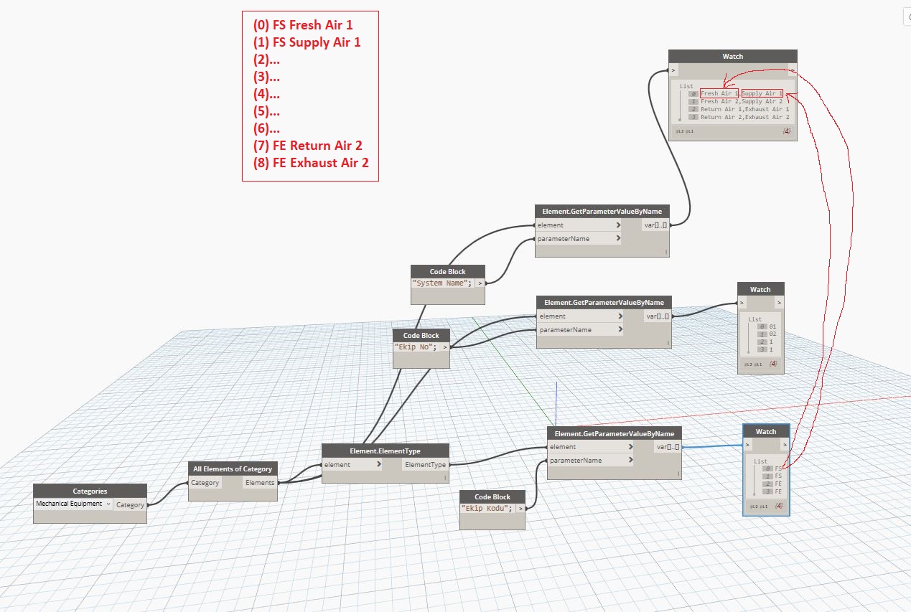911x612 pixels.
Task: Expand parameterName chevron on Ekip No GetParameterValueByName node
Action: tap(619, 329)
